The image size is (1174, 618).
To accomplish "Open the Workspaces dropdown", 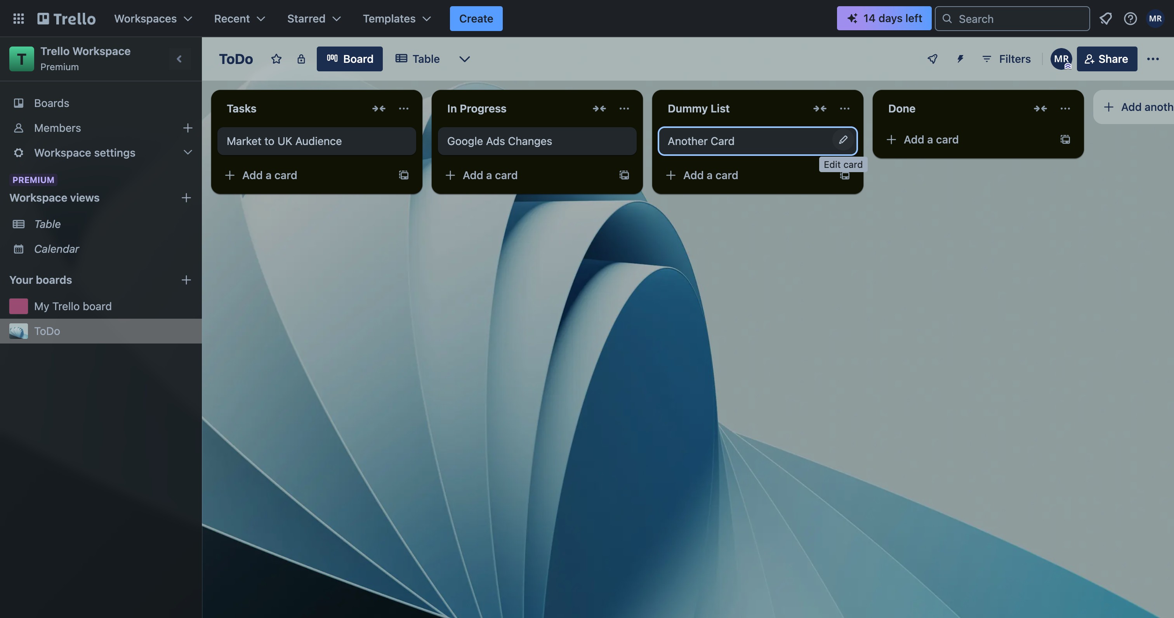I will point(153,19).
